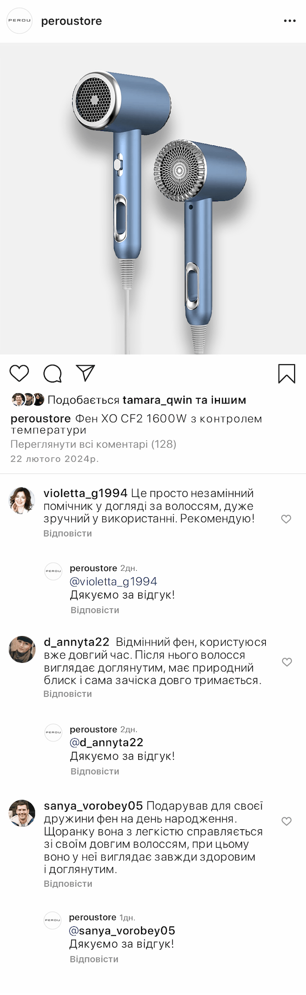Open the @sanya_vorobey05 mention link

122,931
